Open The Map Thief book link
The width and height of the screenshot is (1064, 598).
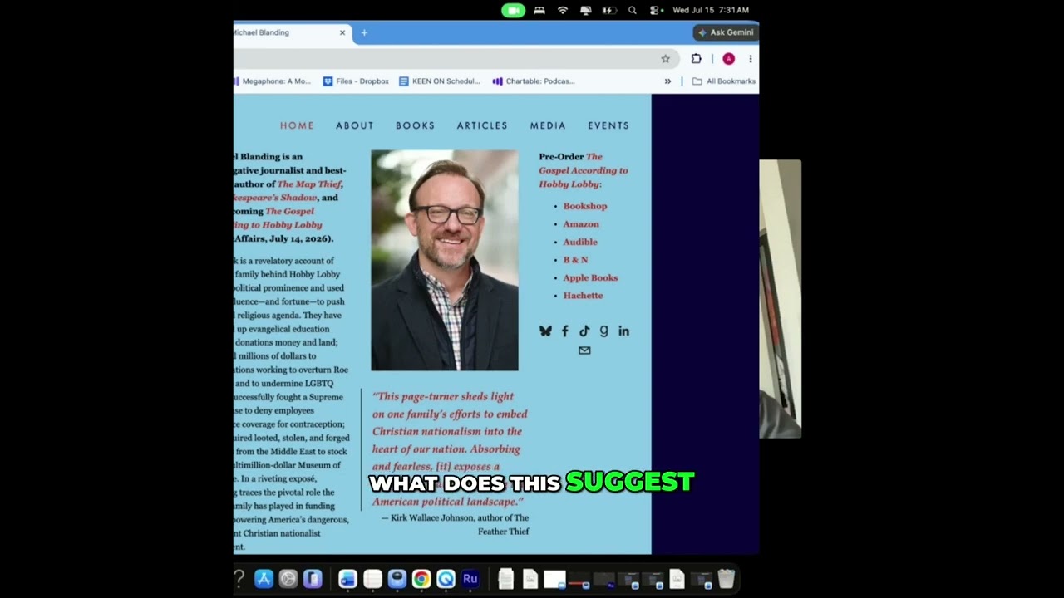coord(309,184)
